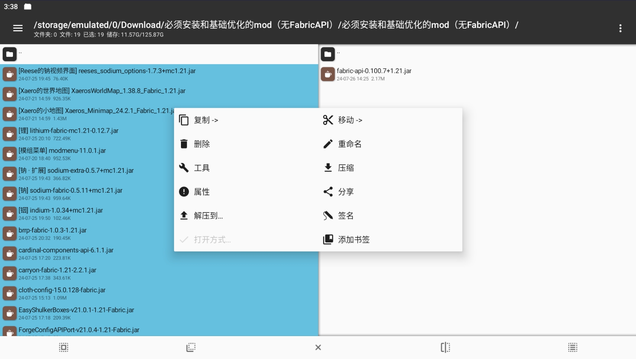Image resolution: width=636 pixels, height=359 pixels.
Task: Select 签名 in the context menu
Action: coord(390,216)
